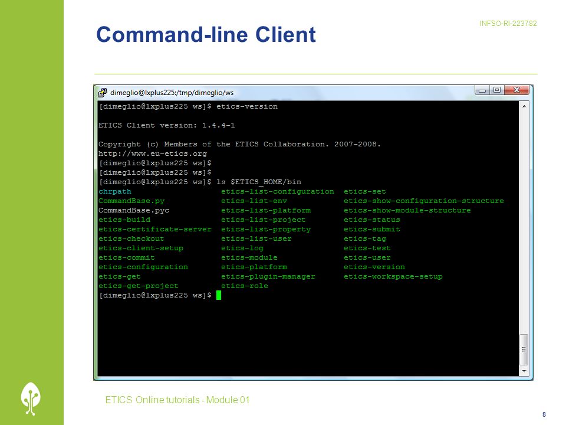Click the 'ETICS Online tutorials - Module 01' footer
The image size is (566, 425).
pos(177,400)
